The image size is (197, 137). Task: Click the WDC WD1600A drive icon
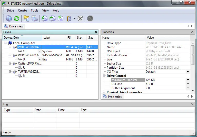point(15,47)
